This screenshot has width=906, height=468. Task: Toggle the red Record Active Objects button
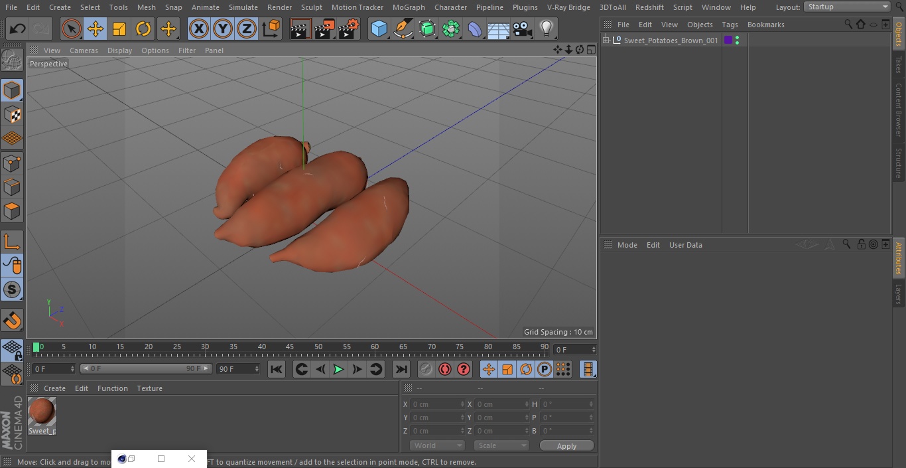pos(426,369)
